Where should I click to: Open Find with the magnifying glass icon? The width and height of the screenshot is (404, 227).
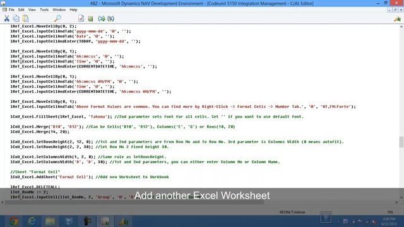tap(57, 18)
